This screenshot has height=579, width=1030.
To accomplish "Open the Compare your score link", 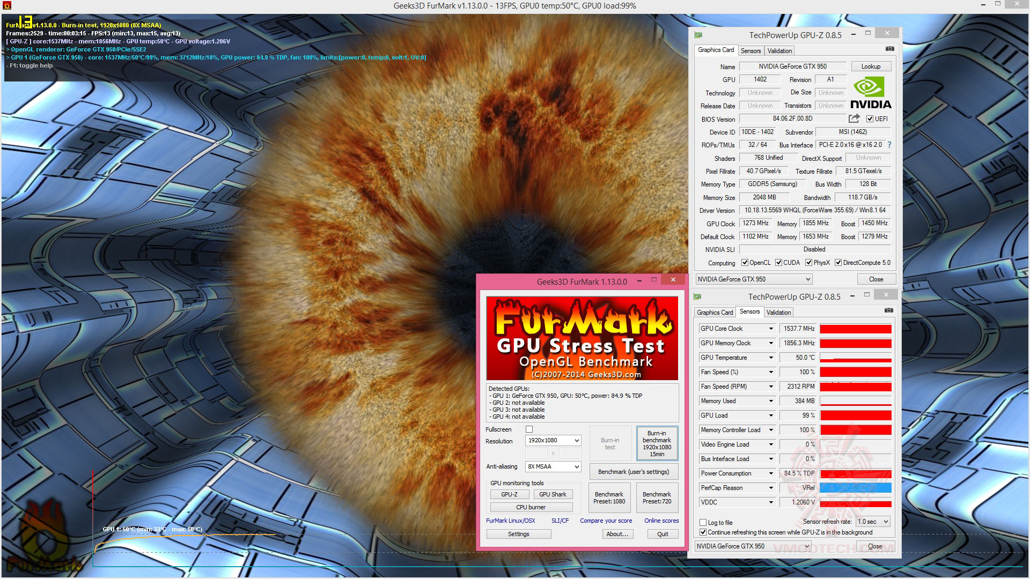I will 606,521.
